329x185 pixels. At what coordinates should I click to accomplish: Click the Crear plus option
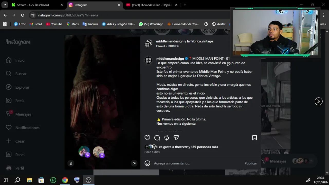[15, 141]
